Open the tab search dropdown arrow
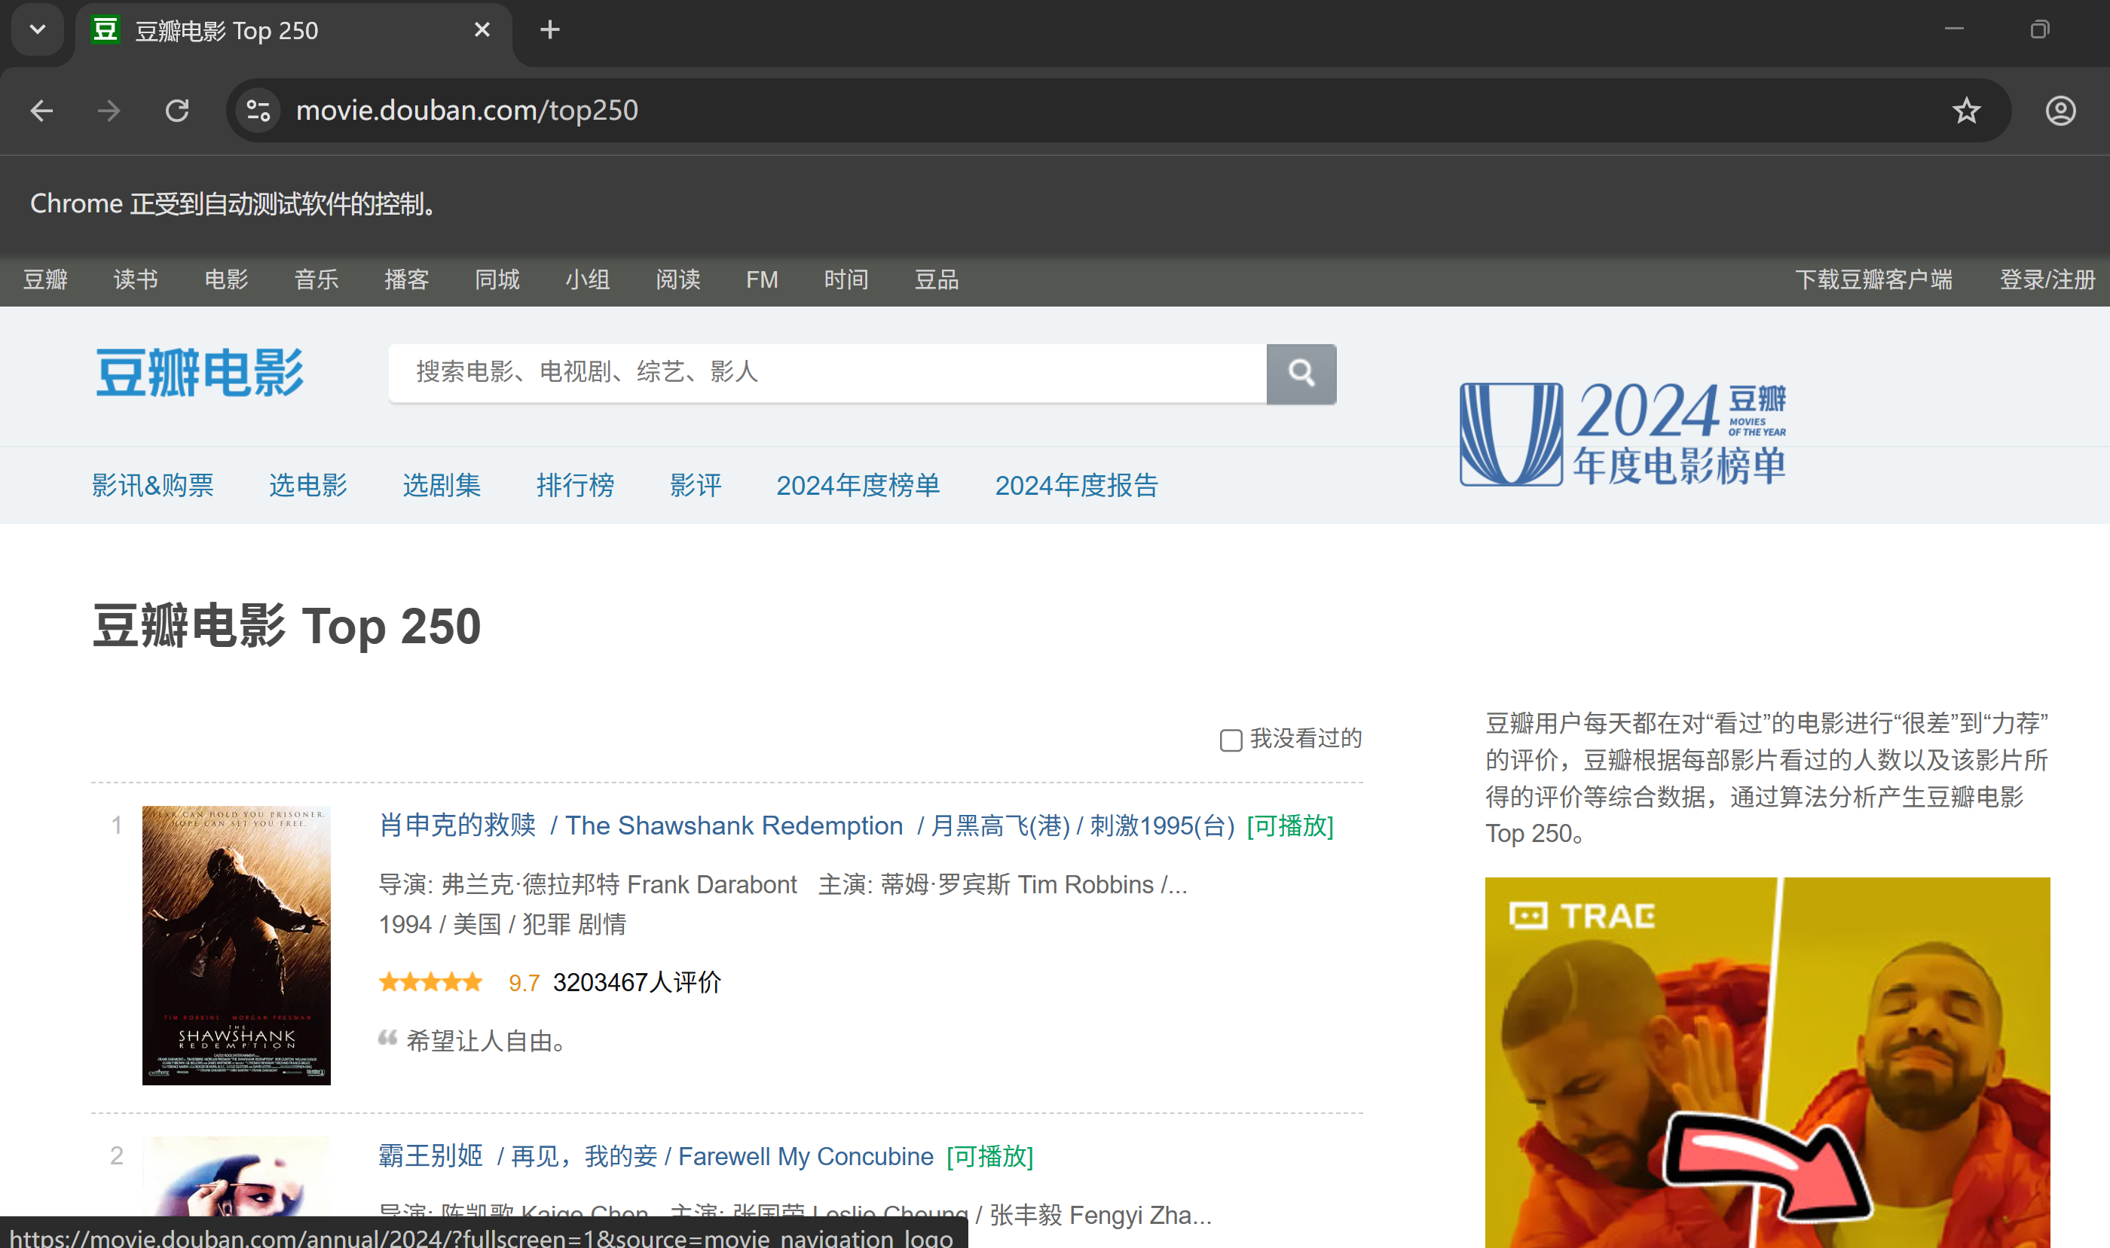The width and height of the screenshot is (2110, 1248). (37, 29)
